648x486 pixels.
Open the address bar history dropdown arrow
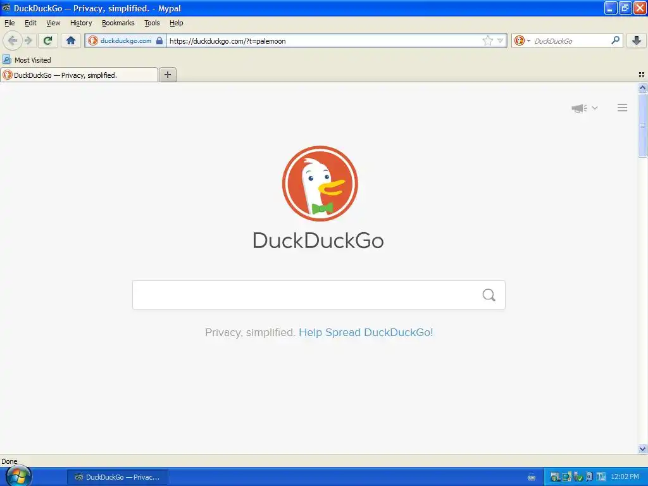click(501, 40)
